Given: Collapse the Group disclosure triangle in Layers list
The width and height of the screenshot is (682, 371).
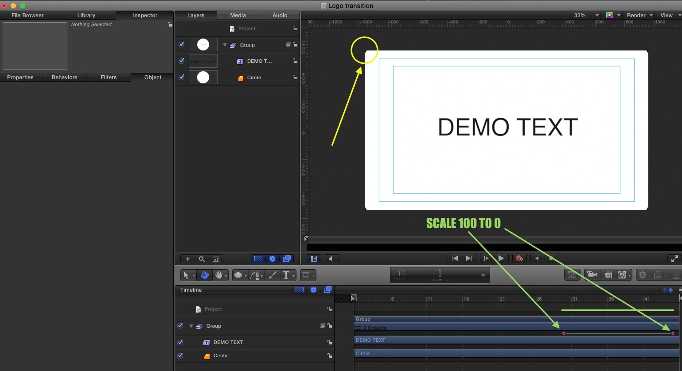Looking at the screenshot, I should (x=225, y=45).
